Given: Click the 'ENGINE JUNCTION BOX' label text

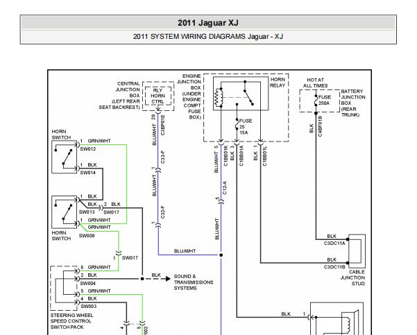Looking at the screenshot, I should [189, 82].
